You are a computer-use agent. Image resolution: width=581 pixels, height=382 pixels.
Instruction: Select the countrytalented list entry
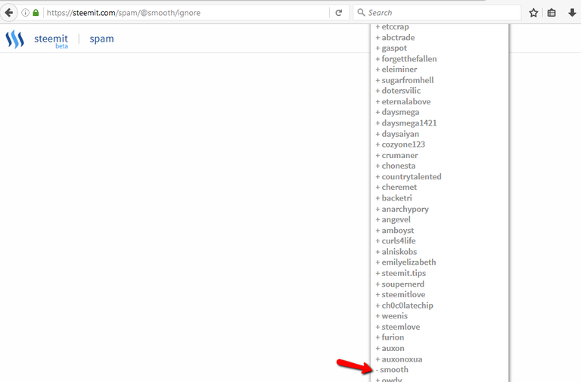(409, 177)
